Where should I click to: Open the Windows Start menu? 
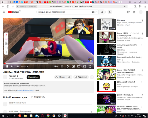pos(3,116)
